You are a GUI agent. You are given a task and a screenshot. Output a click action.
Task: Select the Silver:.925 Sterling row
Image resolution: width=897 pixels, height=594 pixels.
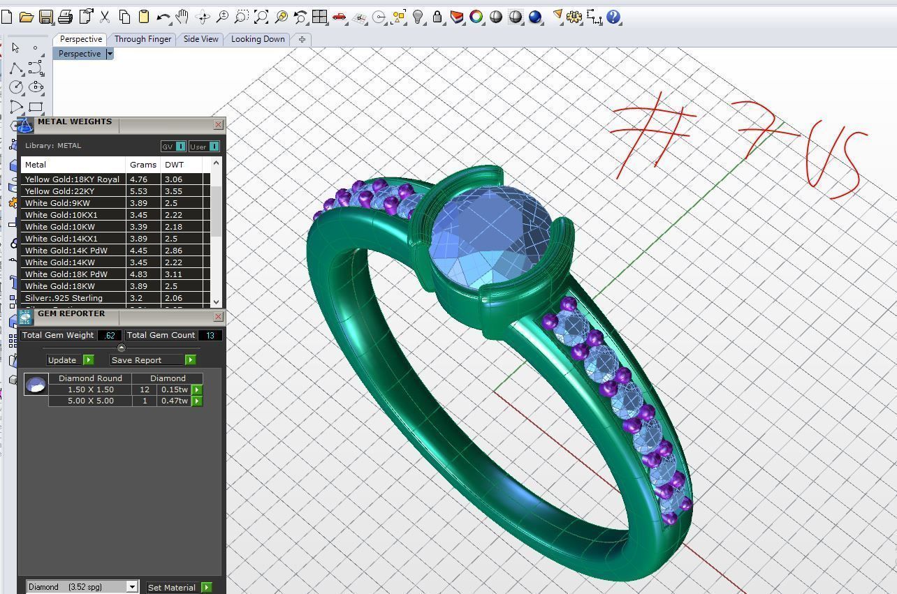pyautogui.click(x=115, y=298)
